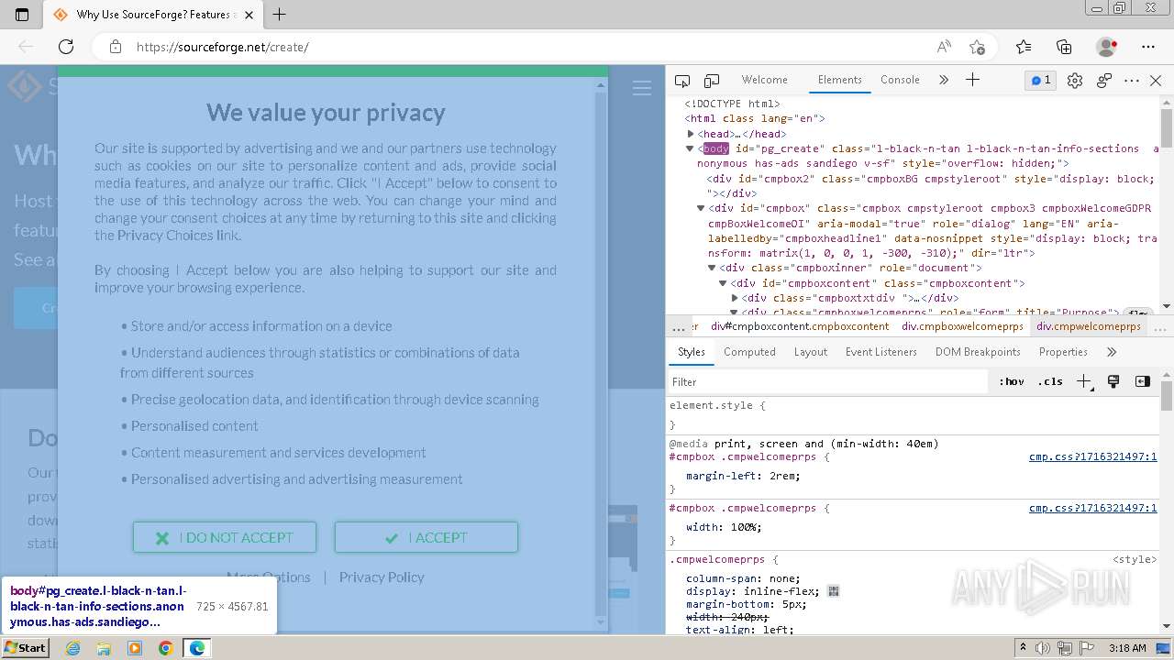Close the DevTools panel
This screenshot has width=1174, height=660.
[x=1156, y=81]
